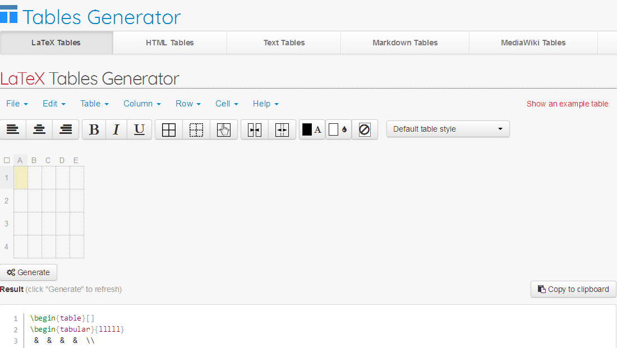617x348 pixels.
Task: Click background fill droplet icon
Action: (x=344, y=129)
